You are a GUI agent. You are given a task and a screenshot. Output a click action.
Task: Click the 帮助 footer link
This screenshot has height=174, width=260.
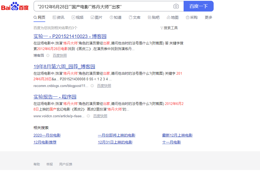tap(37, 164)
